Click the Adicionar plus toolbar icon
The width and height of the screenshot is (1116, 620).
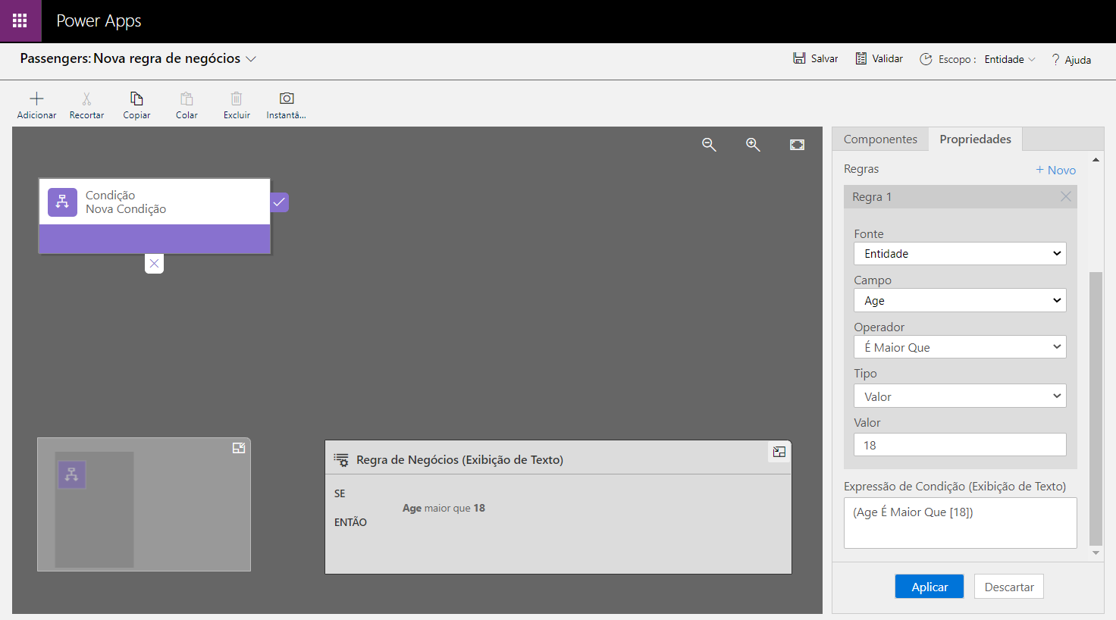36,99
